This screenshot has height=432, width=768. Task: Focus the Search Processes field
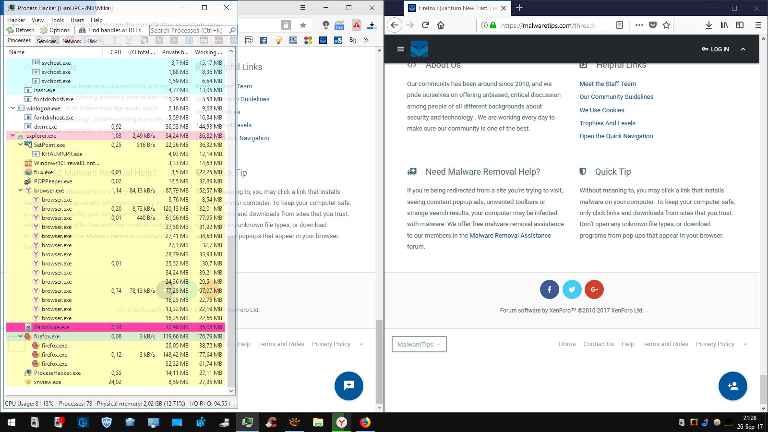[188, 30]
